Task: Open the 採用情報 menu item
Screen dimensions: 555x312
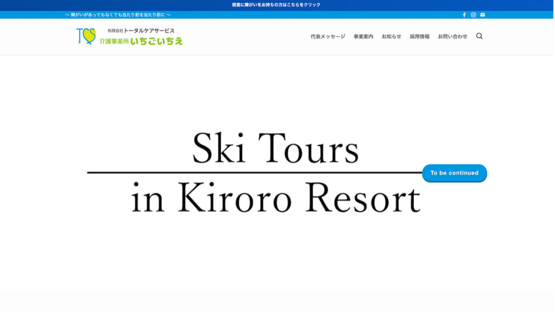Action: pyautogui.click(x=421, y=37)
